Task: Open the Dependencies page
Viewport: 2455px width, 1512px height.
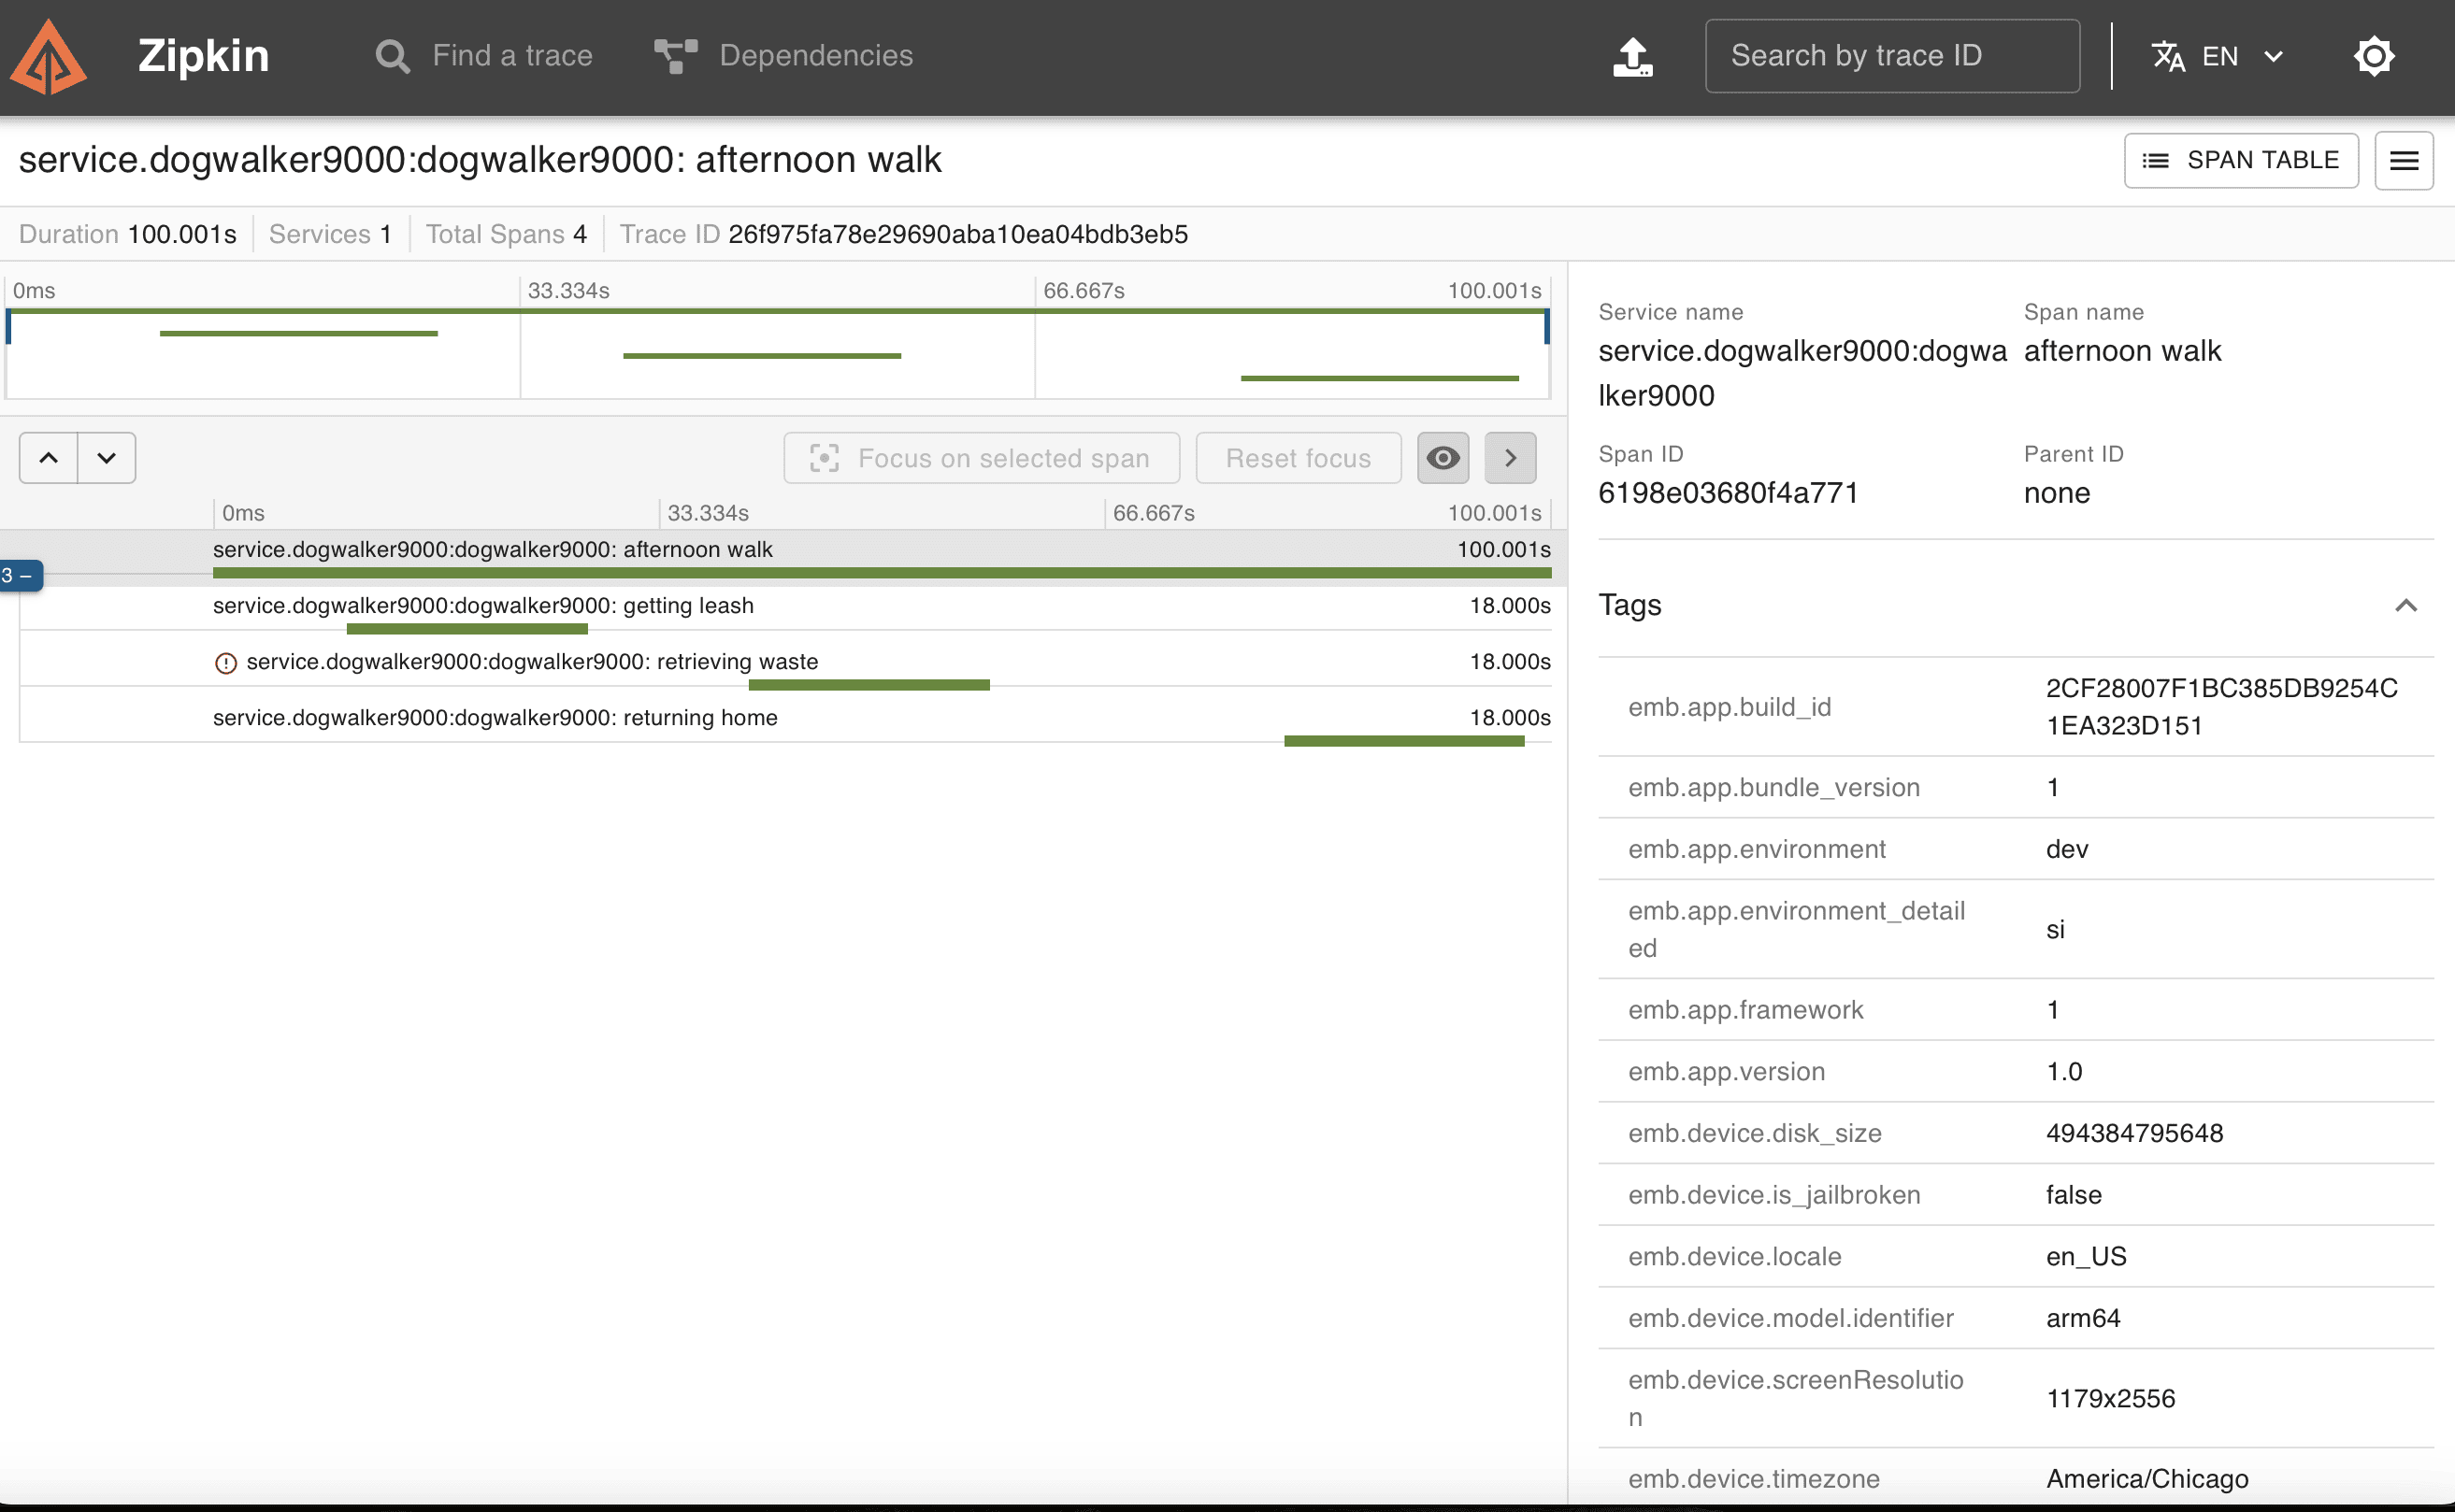Action: pos(783,56)
